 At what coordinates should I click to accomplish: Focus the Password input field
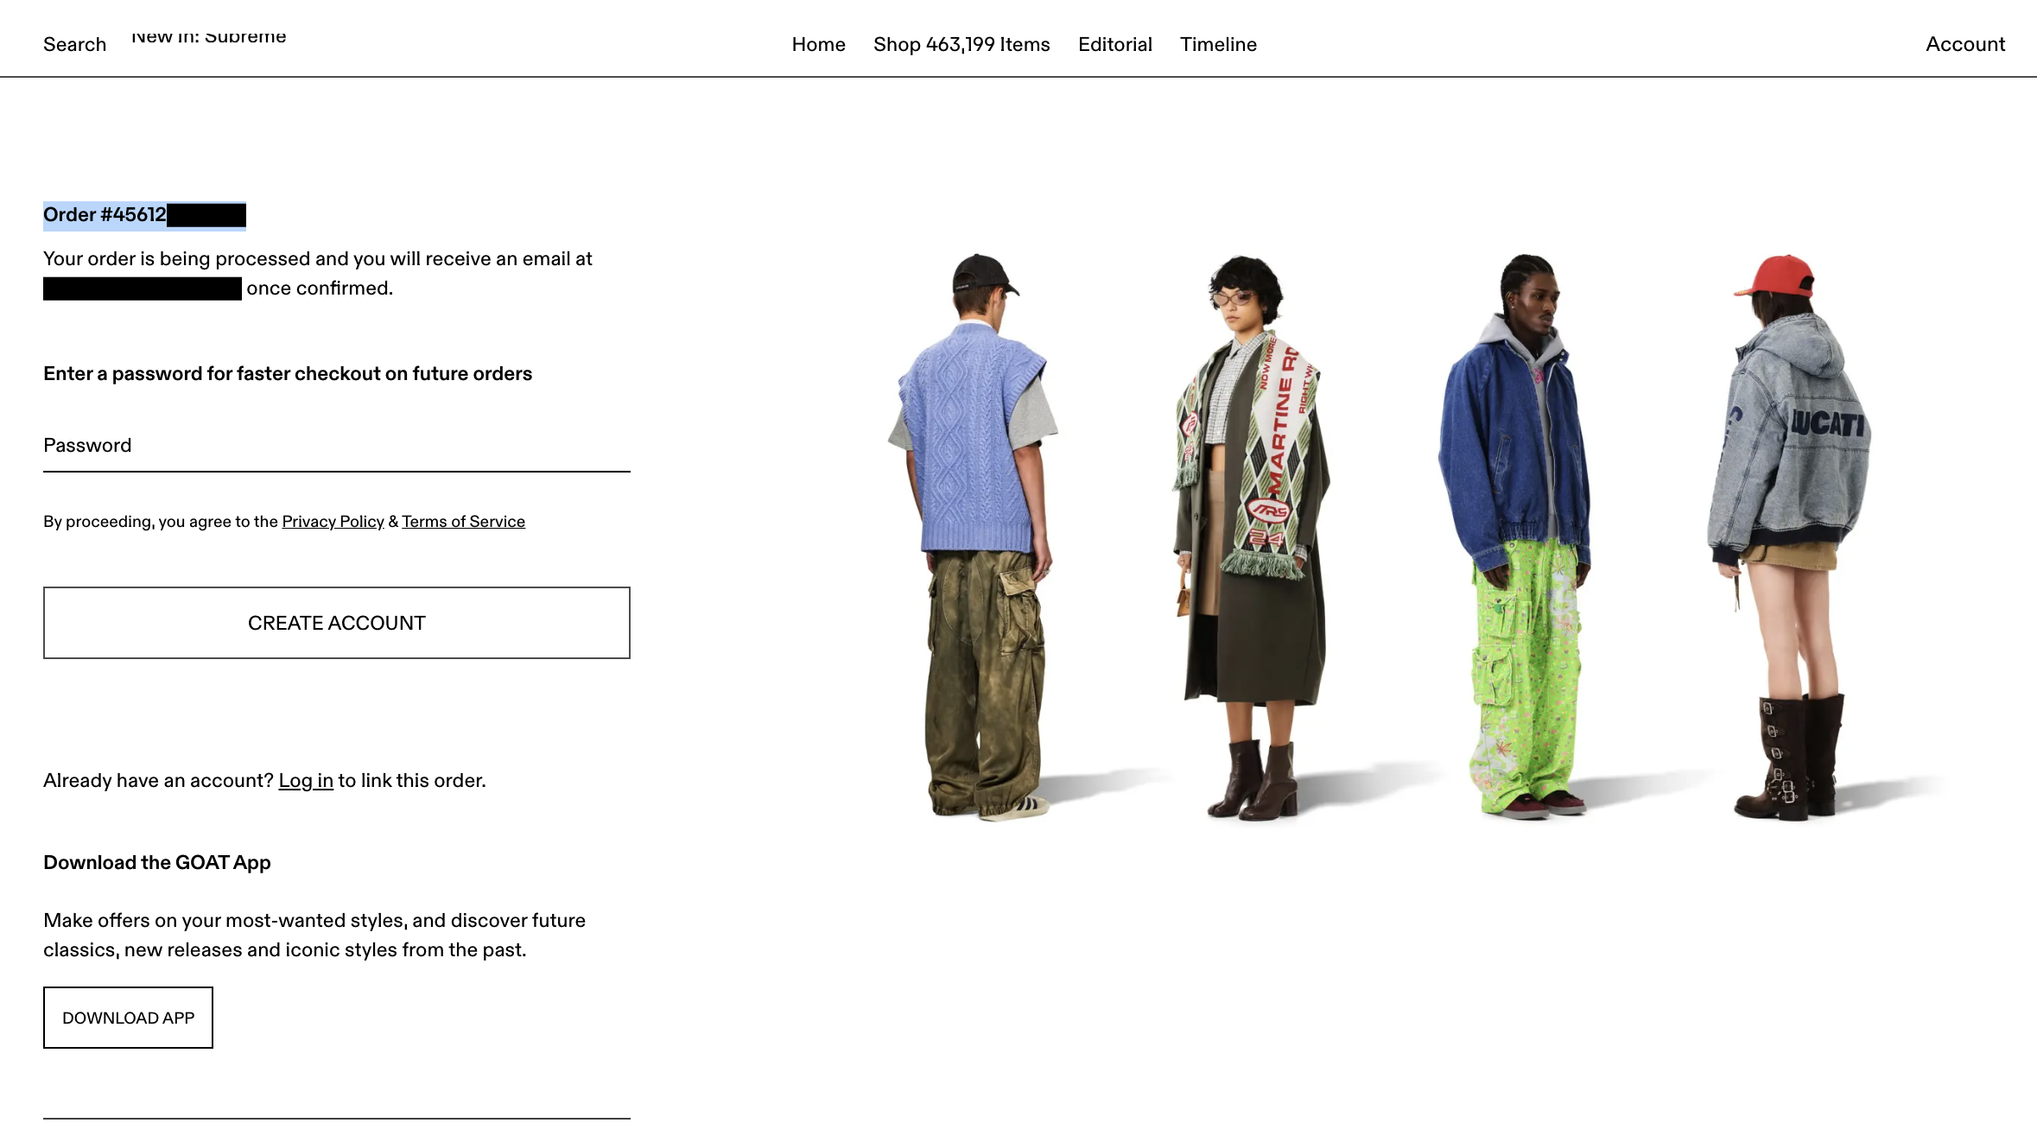coord(337,446)
